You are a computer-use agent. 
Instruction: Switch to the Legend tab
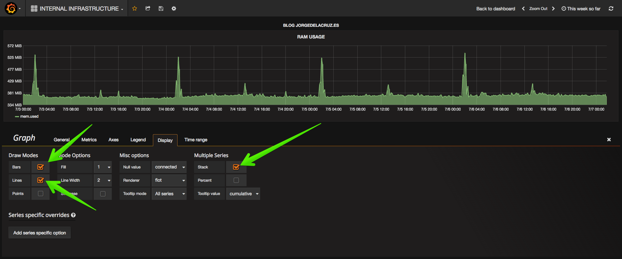138,140
